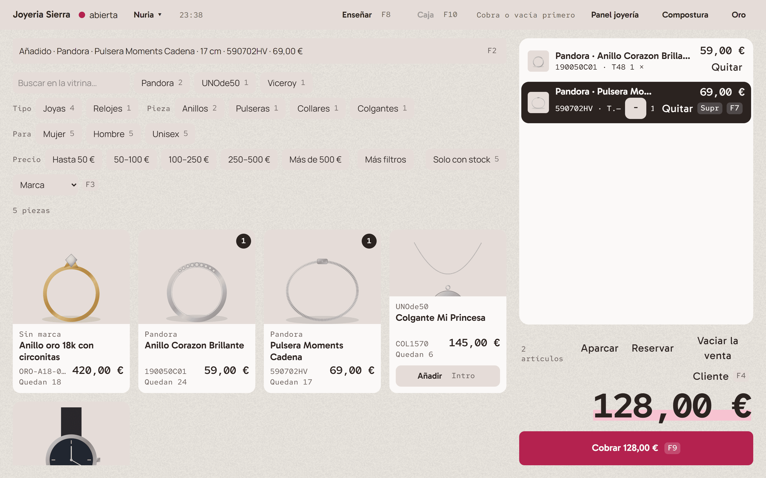Click Cobrar 128,00 € button
The image size is (766, 478).
(636, 448)
